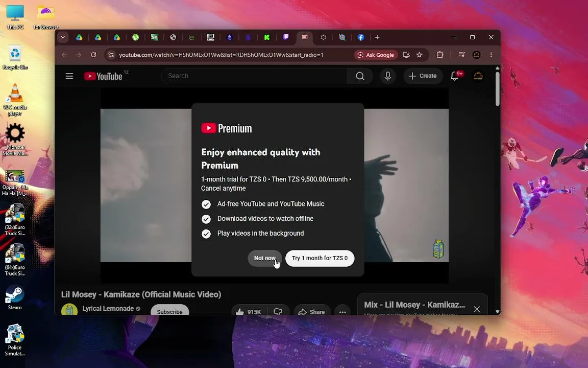Switch to the uTorrent tab
Screen dimensions: 588x368
[x=135, y=37]
